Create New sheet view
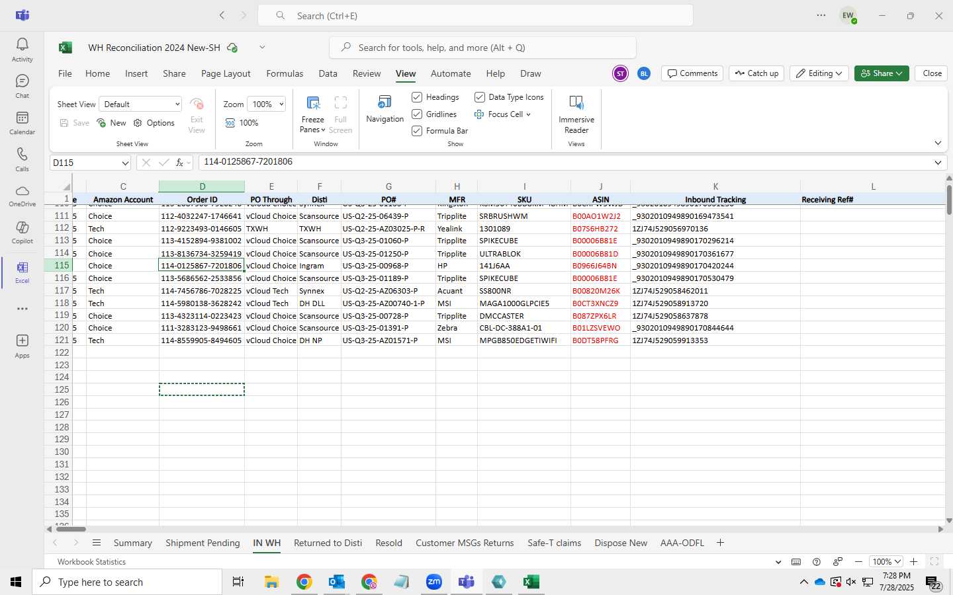The image size is (953, 595). [x=111, y=123]
